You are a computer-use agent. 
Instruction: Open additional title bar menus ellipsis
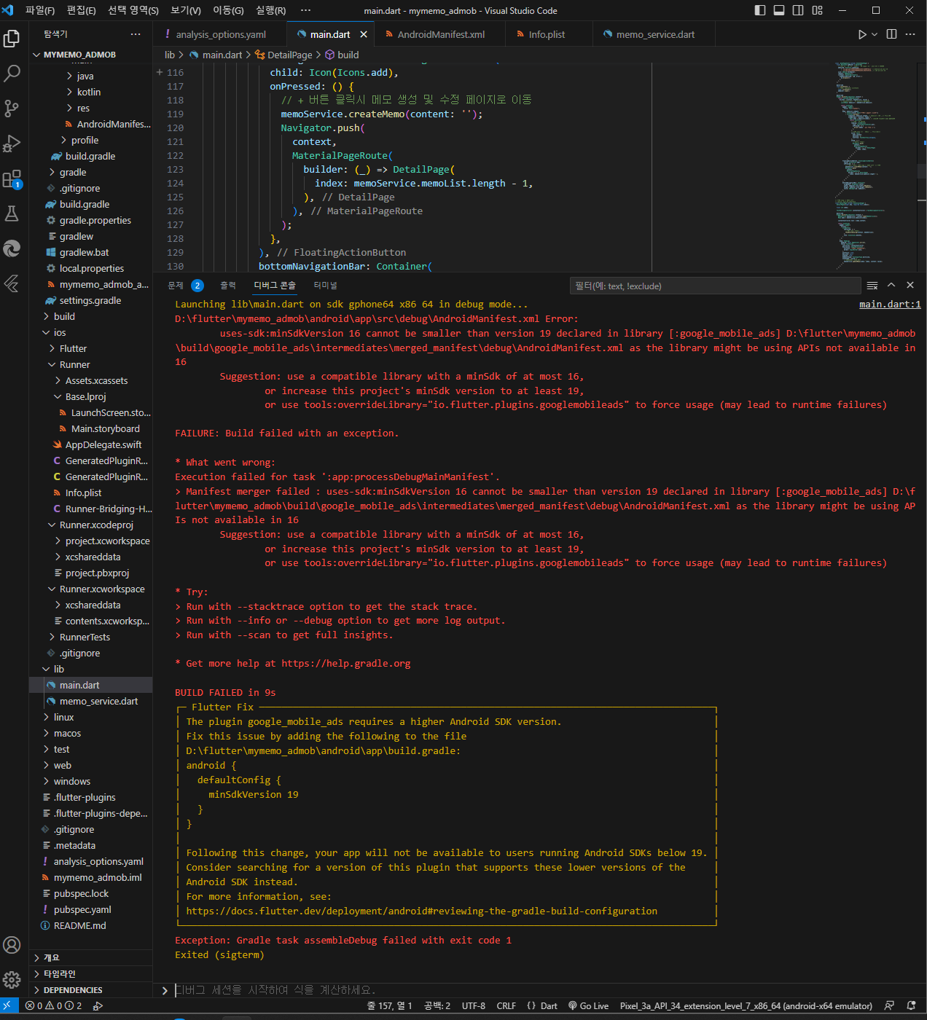tap(305, 10)
